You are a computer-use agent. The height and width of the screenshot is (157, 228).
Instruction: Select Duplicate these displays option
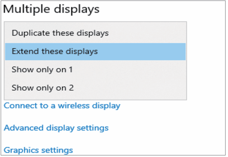click(60, 33)
